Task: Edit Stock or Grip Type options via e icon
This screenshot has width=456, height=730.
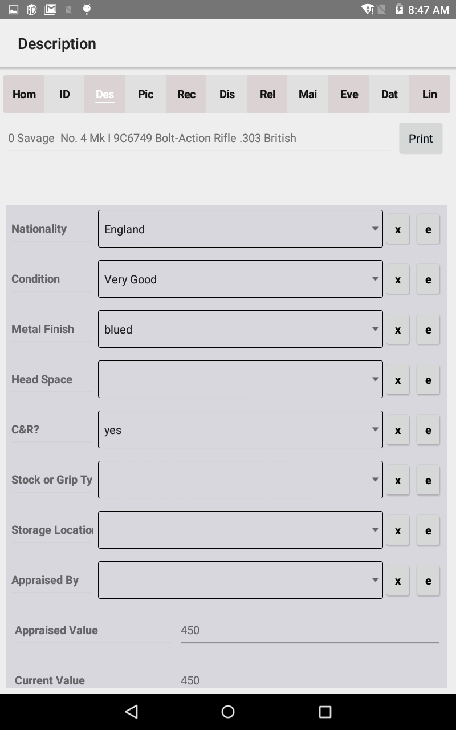Action: click(x=428, y=480)
